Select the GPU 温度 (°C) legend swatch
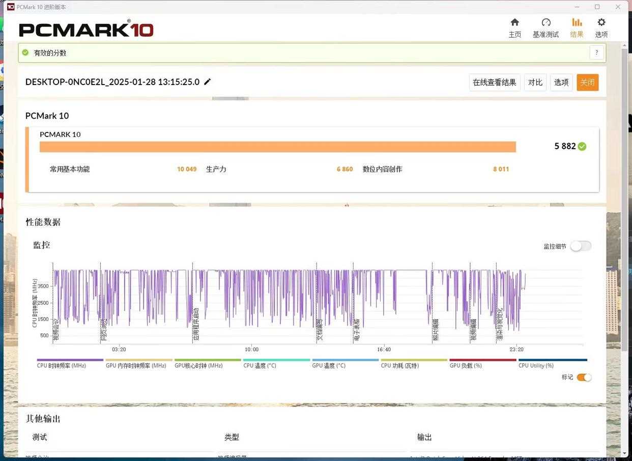The image size is (632, 461). [346, 360]
